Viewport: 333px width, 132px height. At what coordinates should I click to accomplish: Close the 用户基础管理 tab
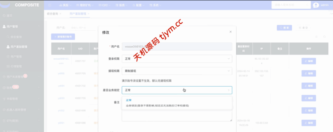(88, 14)
